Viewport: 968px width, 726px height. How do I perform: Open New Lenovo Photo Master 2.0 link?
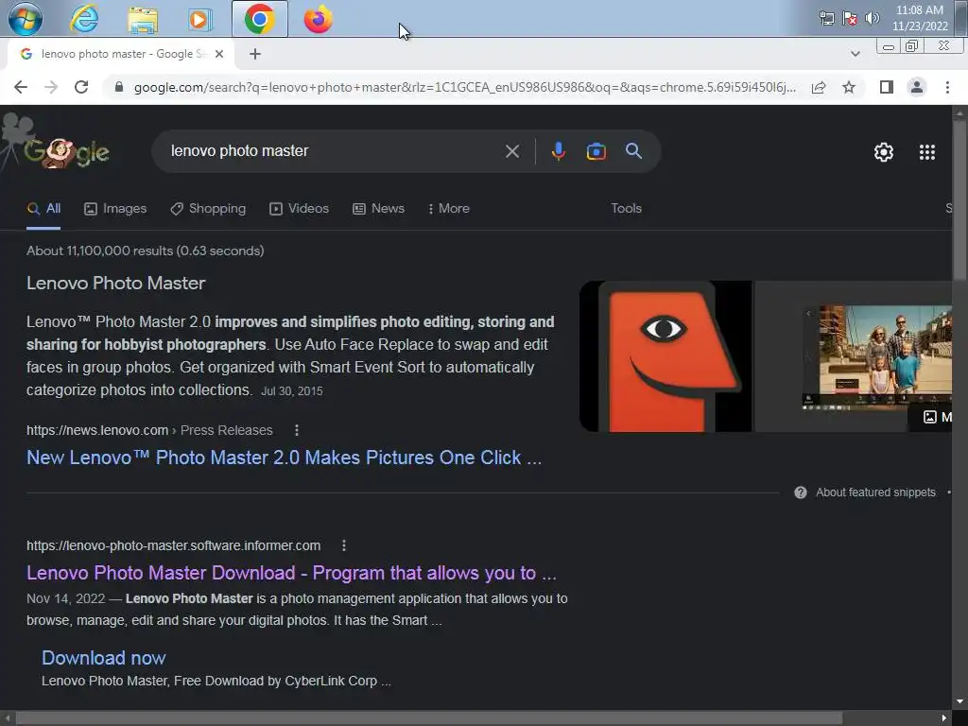(x=284, y=458)
